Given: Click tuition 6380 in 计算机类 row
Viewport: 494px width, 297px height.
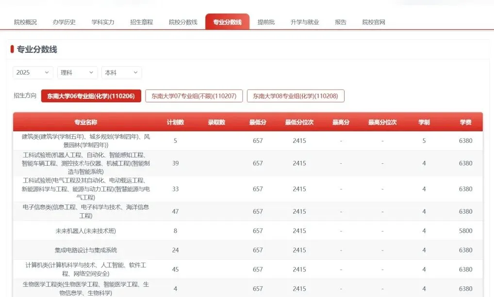Looking at the screenshot, I should (466, 269).
